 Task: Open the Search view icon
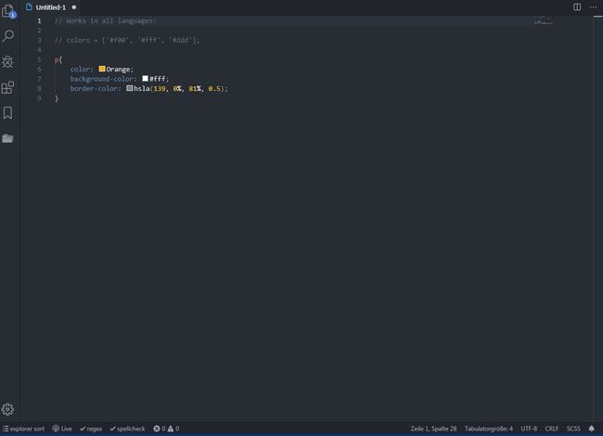pyautogui.click(x=8, y=36)
